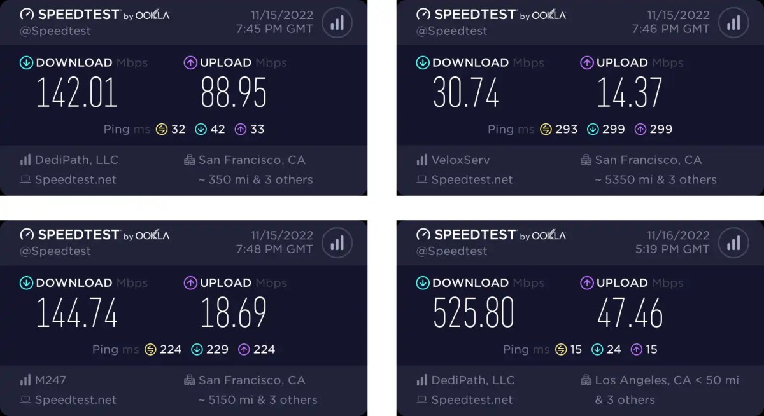Click the 144.74 download speed value
Image resolution: width=764 pixels, height=416 pixels.
point(77,312)
